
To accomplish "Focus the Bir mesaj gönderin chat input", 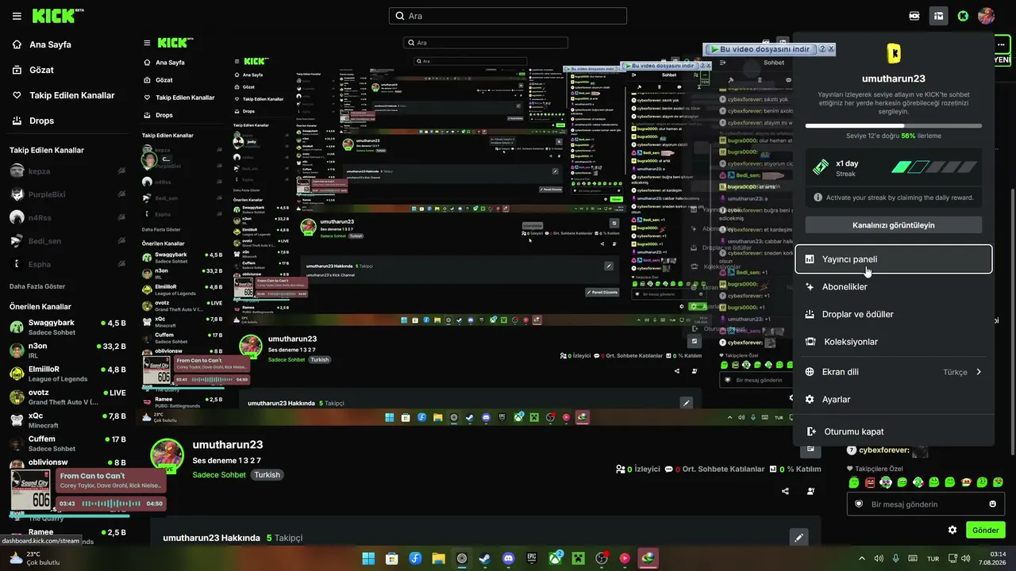I will point(926,504).
